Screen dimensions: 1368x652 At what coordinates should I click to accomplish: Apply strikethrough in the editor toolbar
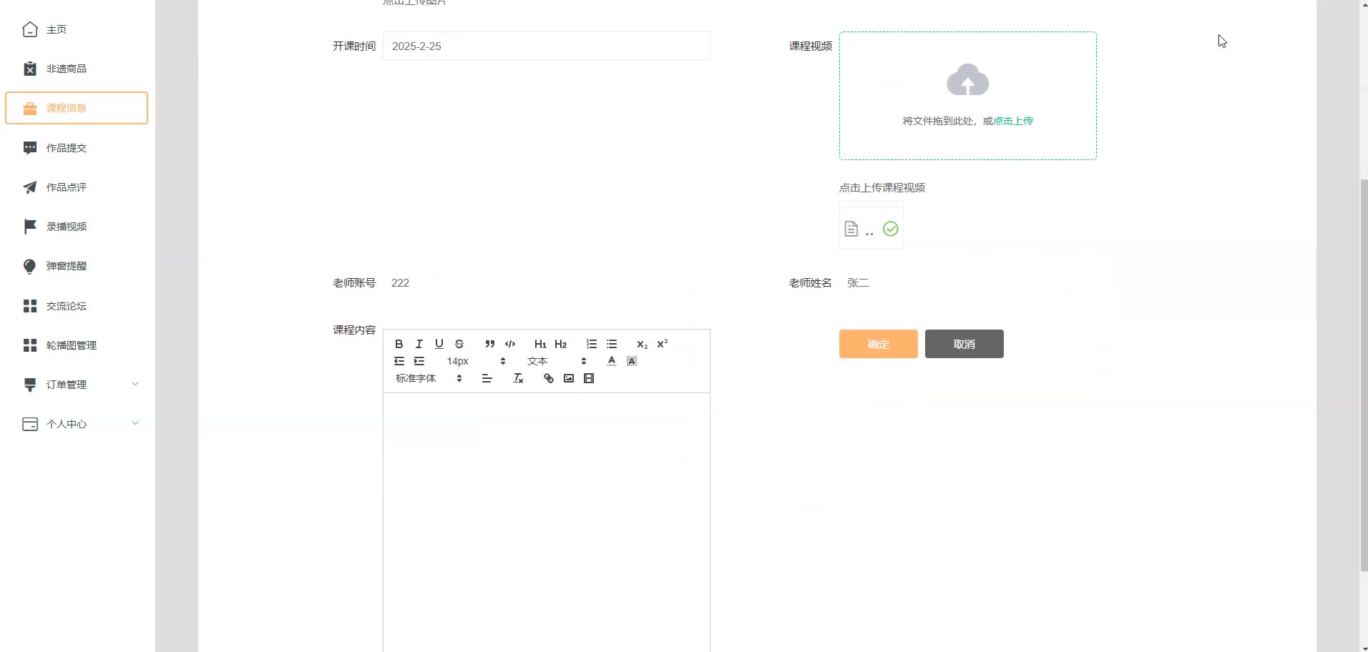coord(459,344)
